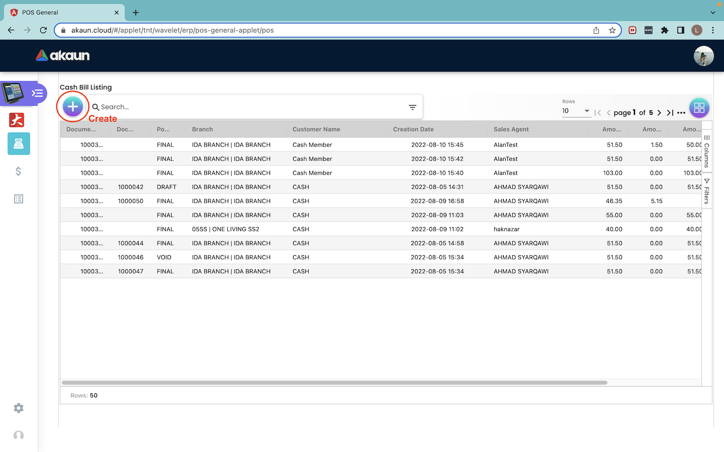Viewport: 724px width, 452px height.
Task: Click sales agent haknazar
Action: (x=507, y=229)
